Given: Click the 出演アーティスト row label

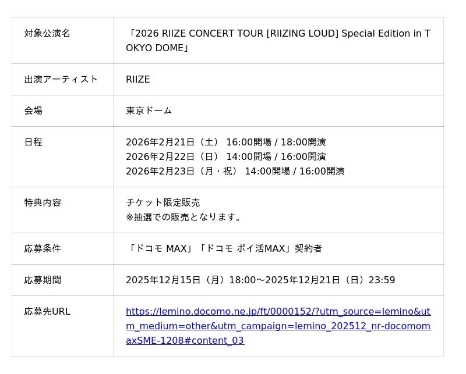Looking at the screenshot, I should (61, 79).
